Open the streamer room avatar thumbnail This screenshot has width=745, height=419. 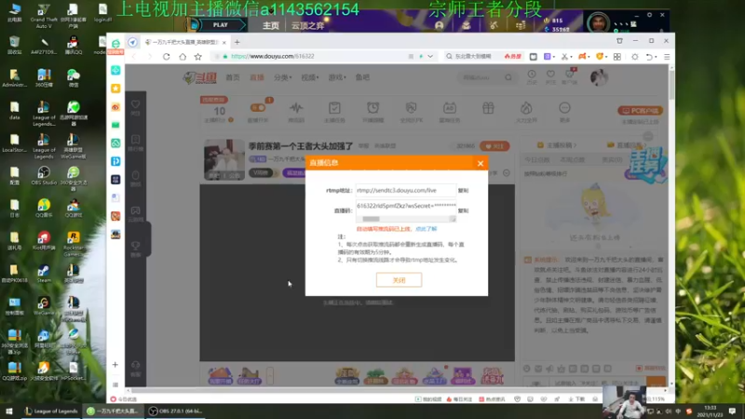pyautogui.click(x=224, y=159)
